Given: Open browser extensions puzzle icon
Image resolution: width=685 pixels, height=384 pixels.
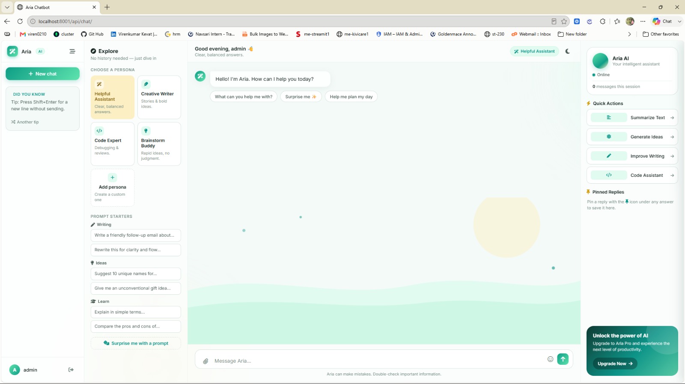Looking at the screenshot, I should point(603,21).
